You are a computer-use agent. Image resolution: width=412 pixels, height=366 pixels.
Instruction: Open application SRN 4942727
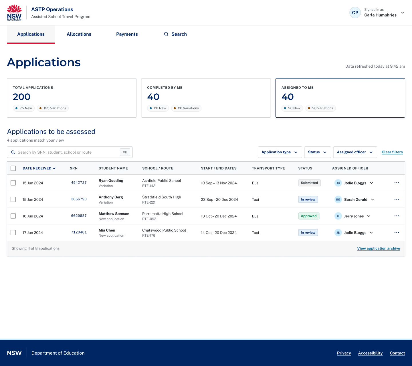point(79,183)
